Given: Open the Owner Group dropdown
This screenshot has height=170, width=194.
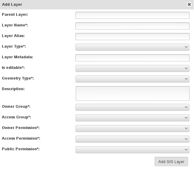Looking at the screenshot, I should (132, 107).
